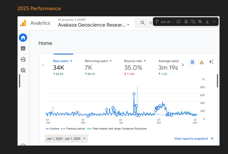
Task: Open the property selector dropdown arrow
Action: 128,25
